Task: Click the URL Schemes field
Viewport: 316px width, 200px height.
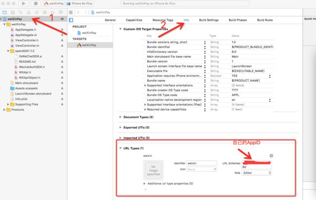Action: 257,165
